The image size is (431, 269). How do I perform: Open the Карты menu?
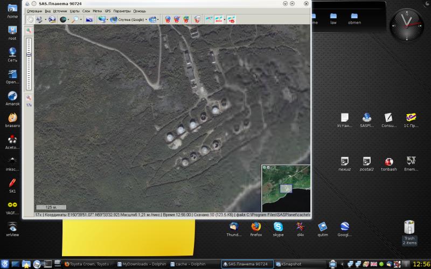[74, 11]
